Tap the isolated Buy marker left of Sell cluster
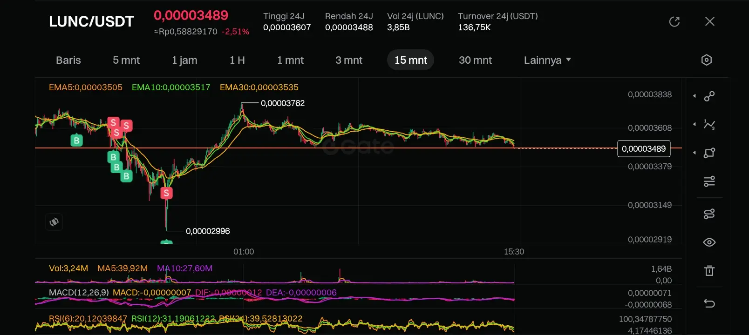 click(76, 141)
